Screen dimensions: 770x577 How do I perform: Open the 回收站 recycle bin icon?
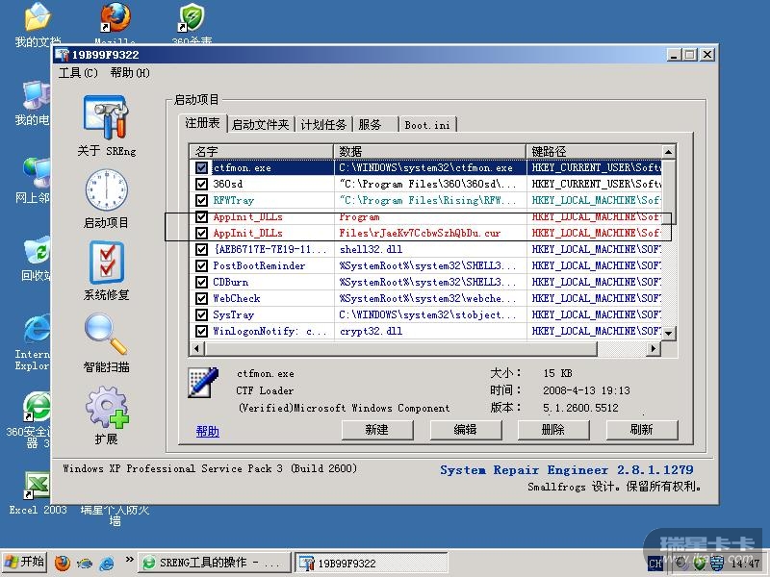coord(37,252)
